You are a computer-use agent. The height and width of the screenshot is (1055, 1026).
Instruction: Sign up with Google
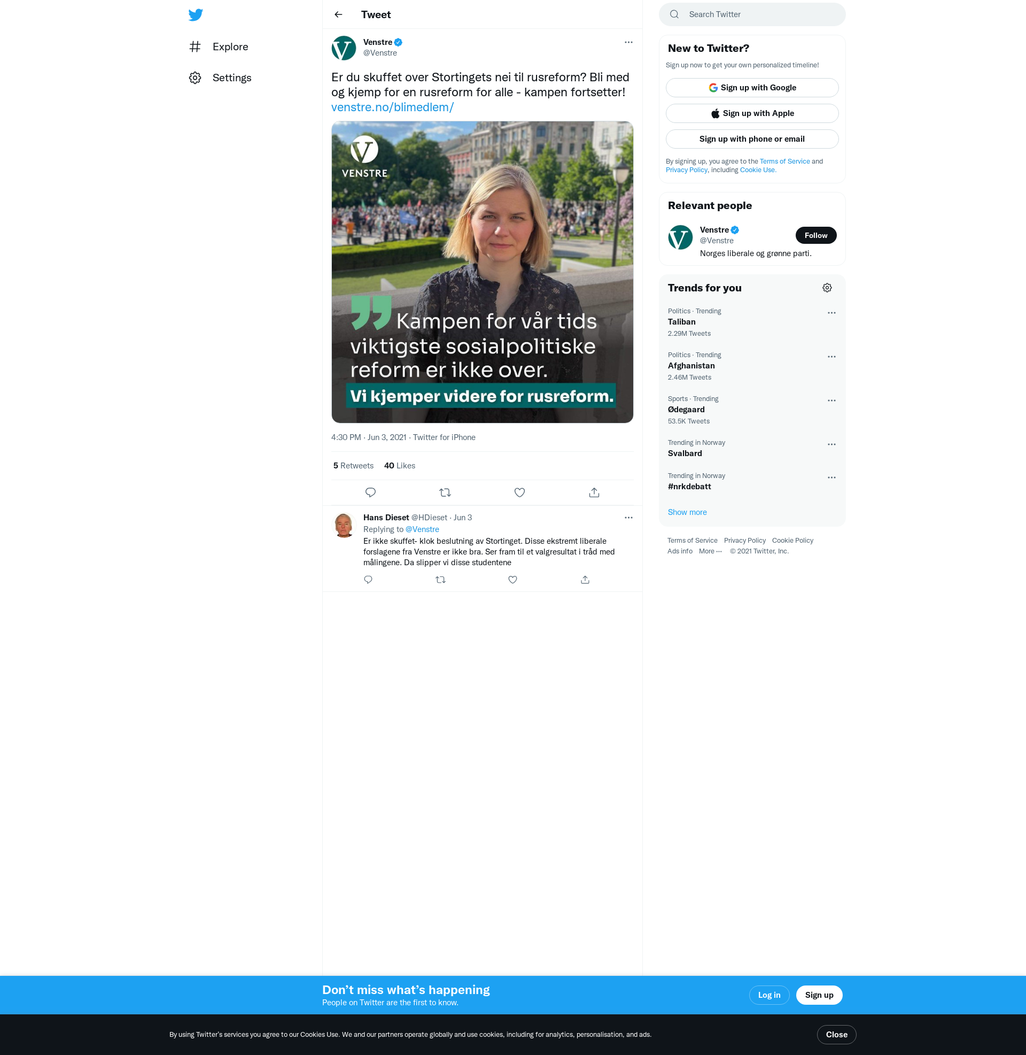coord(752,88)
